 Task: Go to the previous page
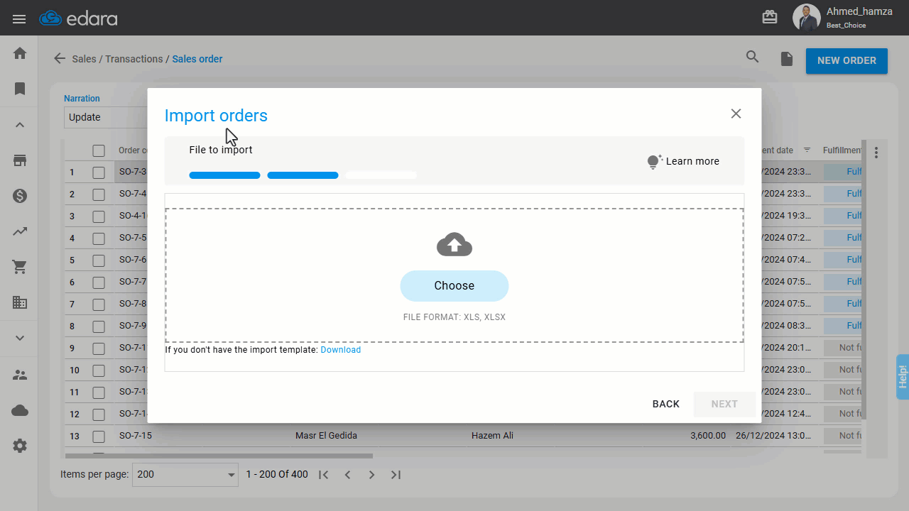(x=348, y=475)
